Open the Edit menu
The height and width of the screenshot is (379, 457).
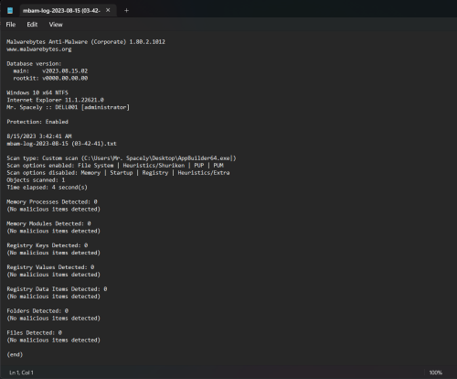32,25
